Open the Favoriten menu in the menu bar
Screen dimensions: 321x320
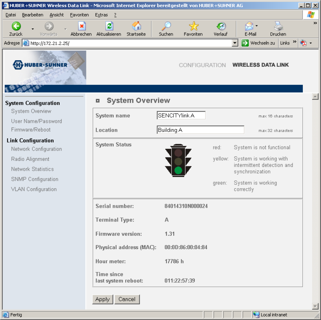79,15
